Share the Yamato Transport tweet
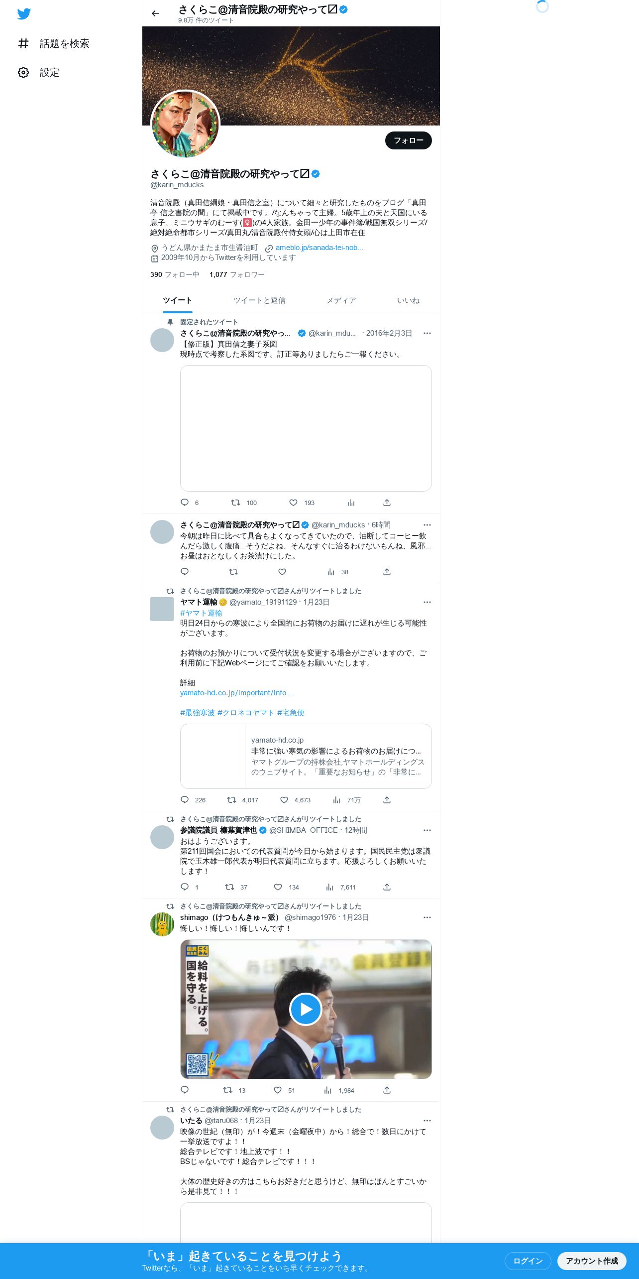 pyautogui.click(x=387, y=800)
